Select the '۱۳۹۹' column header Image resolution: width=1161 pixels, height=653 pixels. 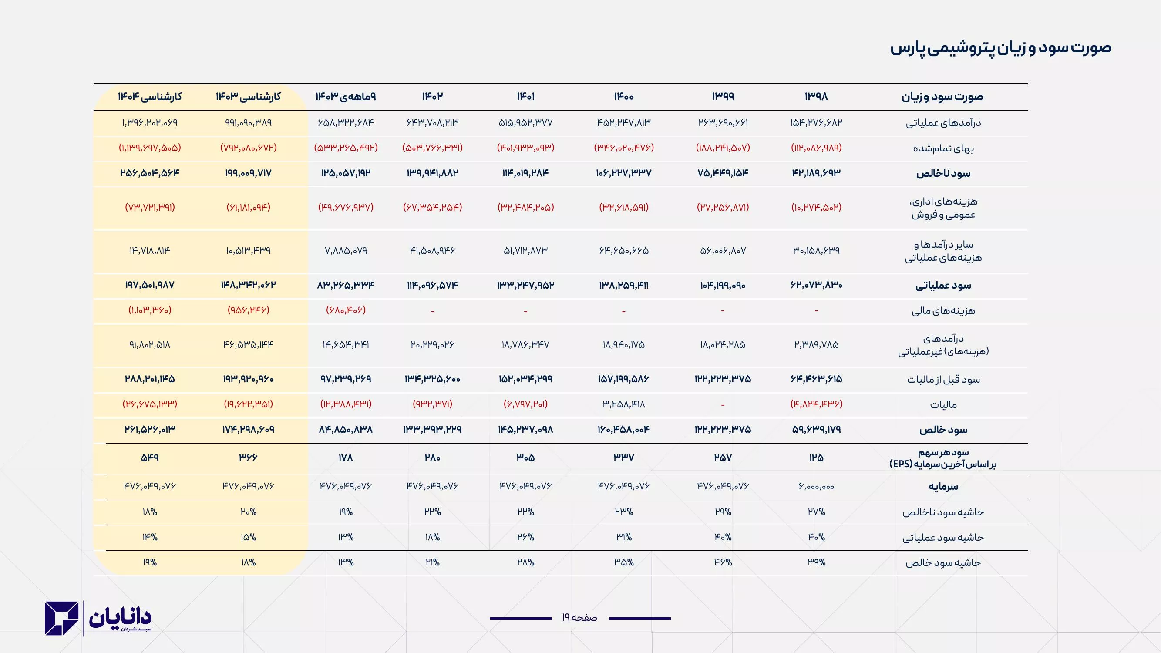[x=723, y=97]
